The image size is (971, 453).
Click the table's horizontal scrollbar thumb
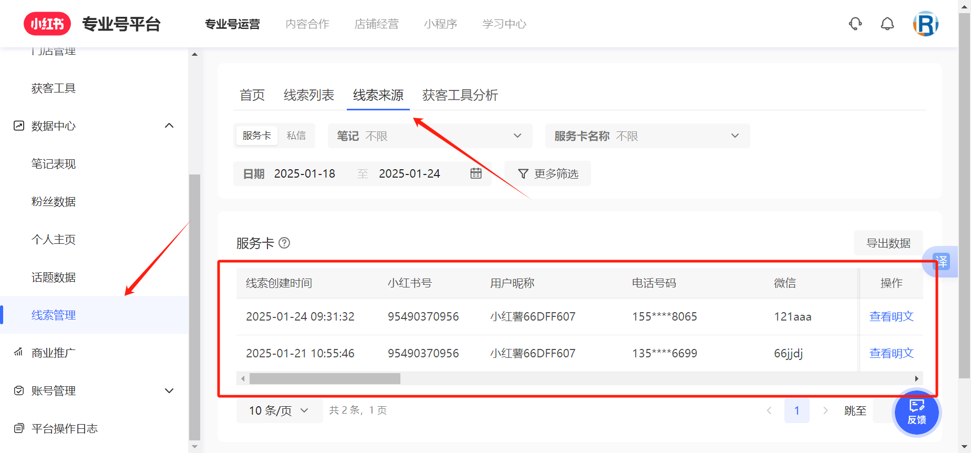pos(325,378)
